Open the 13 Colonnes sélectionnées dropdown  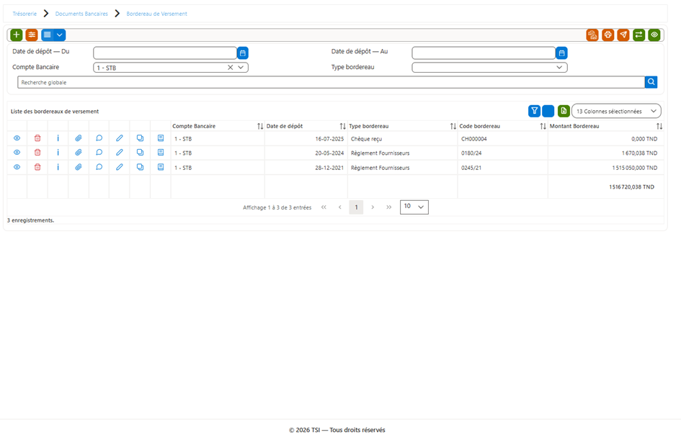coord(616,111)
